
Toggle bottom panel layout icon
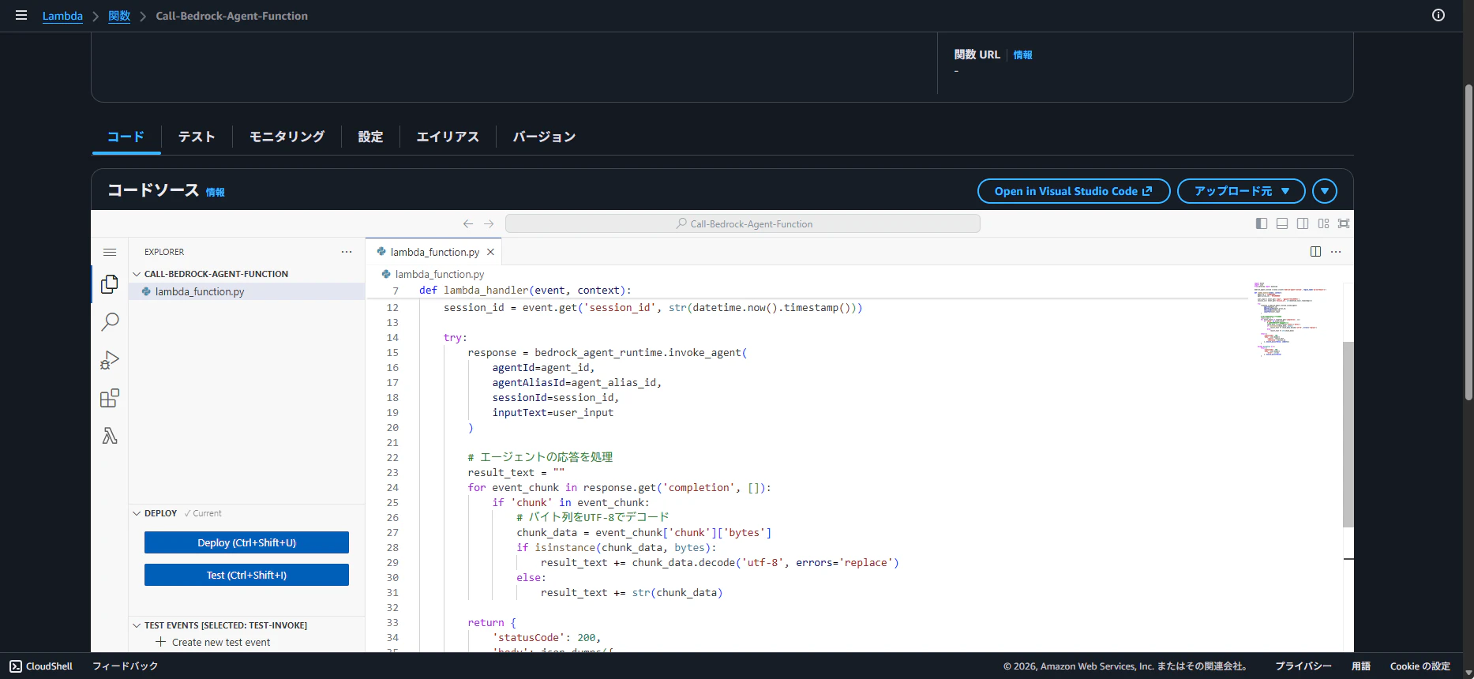[1282, 223]
